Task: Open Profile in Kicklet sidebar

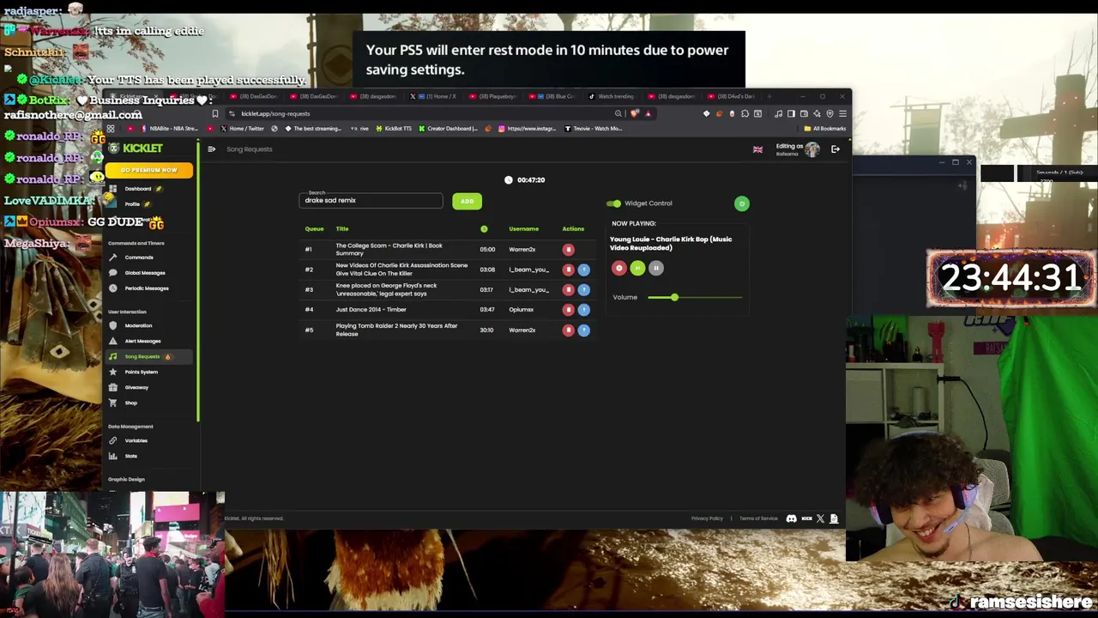Action: [x=132, y=204]
